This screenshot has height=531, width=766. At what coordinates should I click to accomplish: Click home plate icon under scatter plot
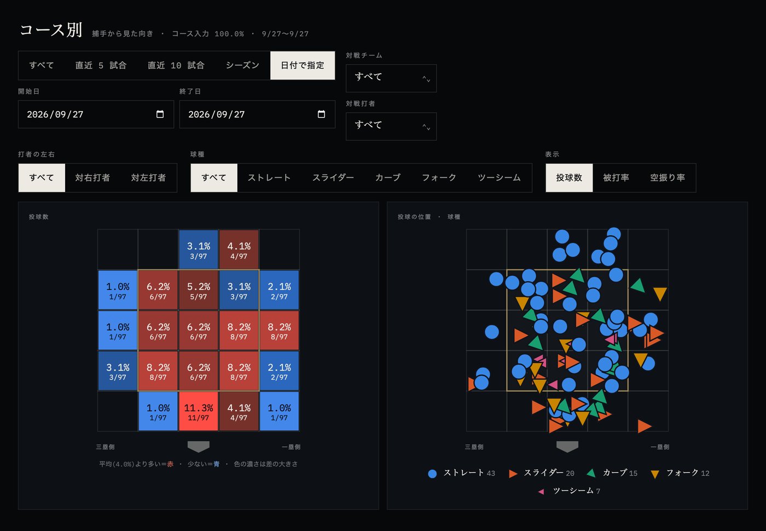(567, 447)
